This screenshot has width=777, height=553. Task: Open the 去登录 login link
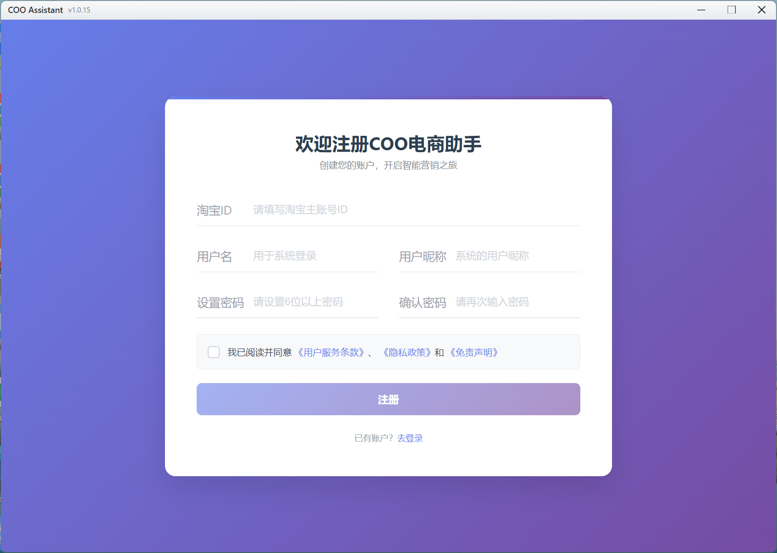[410, 438]
